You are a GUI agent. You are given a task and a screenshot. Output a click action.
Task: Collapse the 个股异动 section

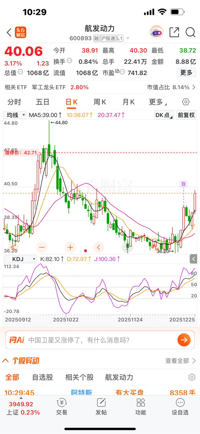(x=5, y=361)
